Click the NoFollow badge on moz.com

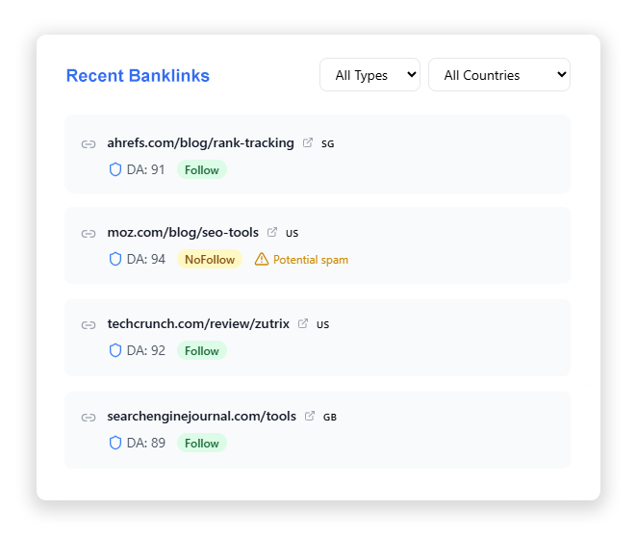(x=210, y=259)
